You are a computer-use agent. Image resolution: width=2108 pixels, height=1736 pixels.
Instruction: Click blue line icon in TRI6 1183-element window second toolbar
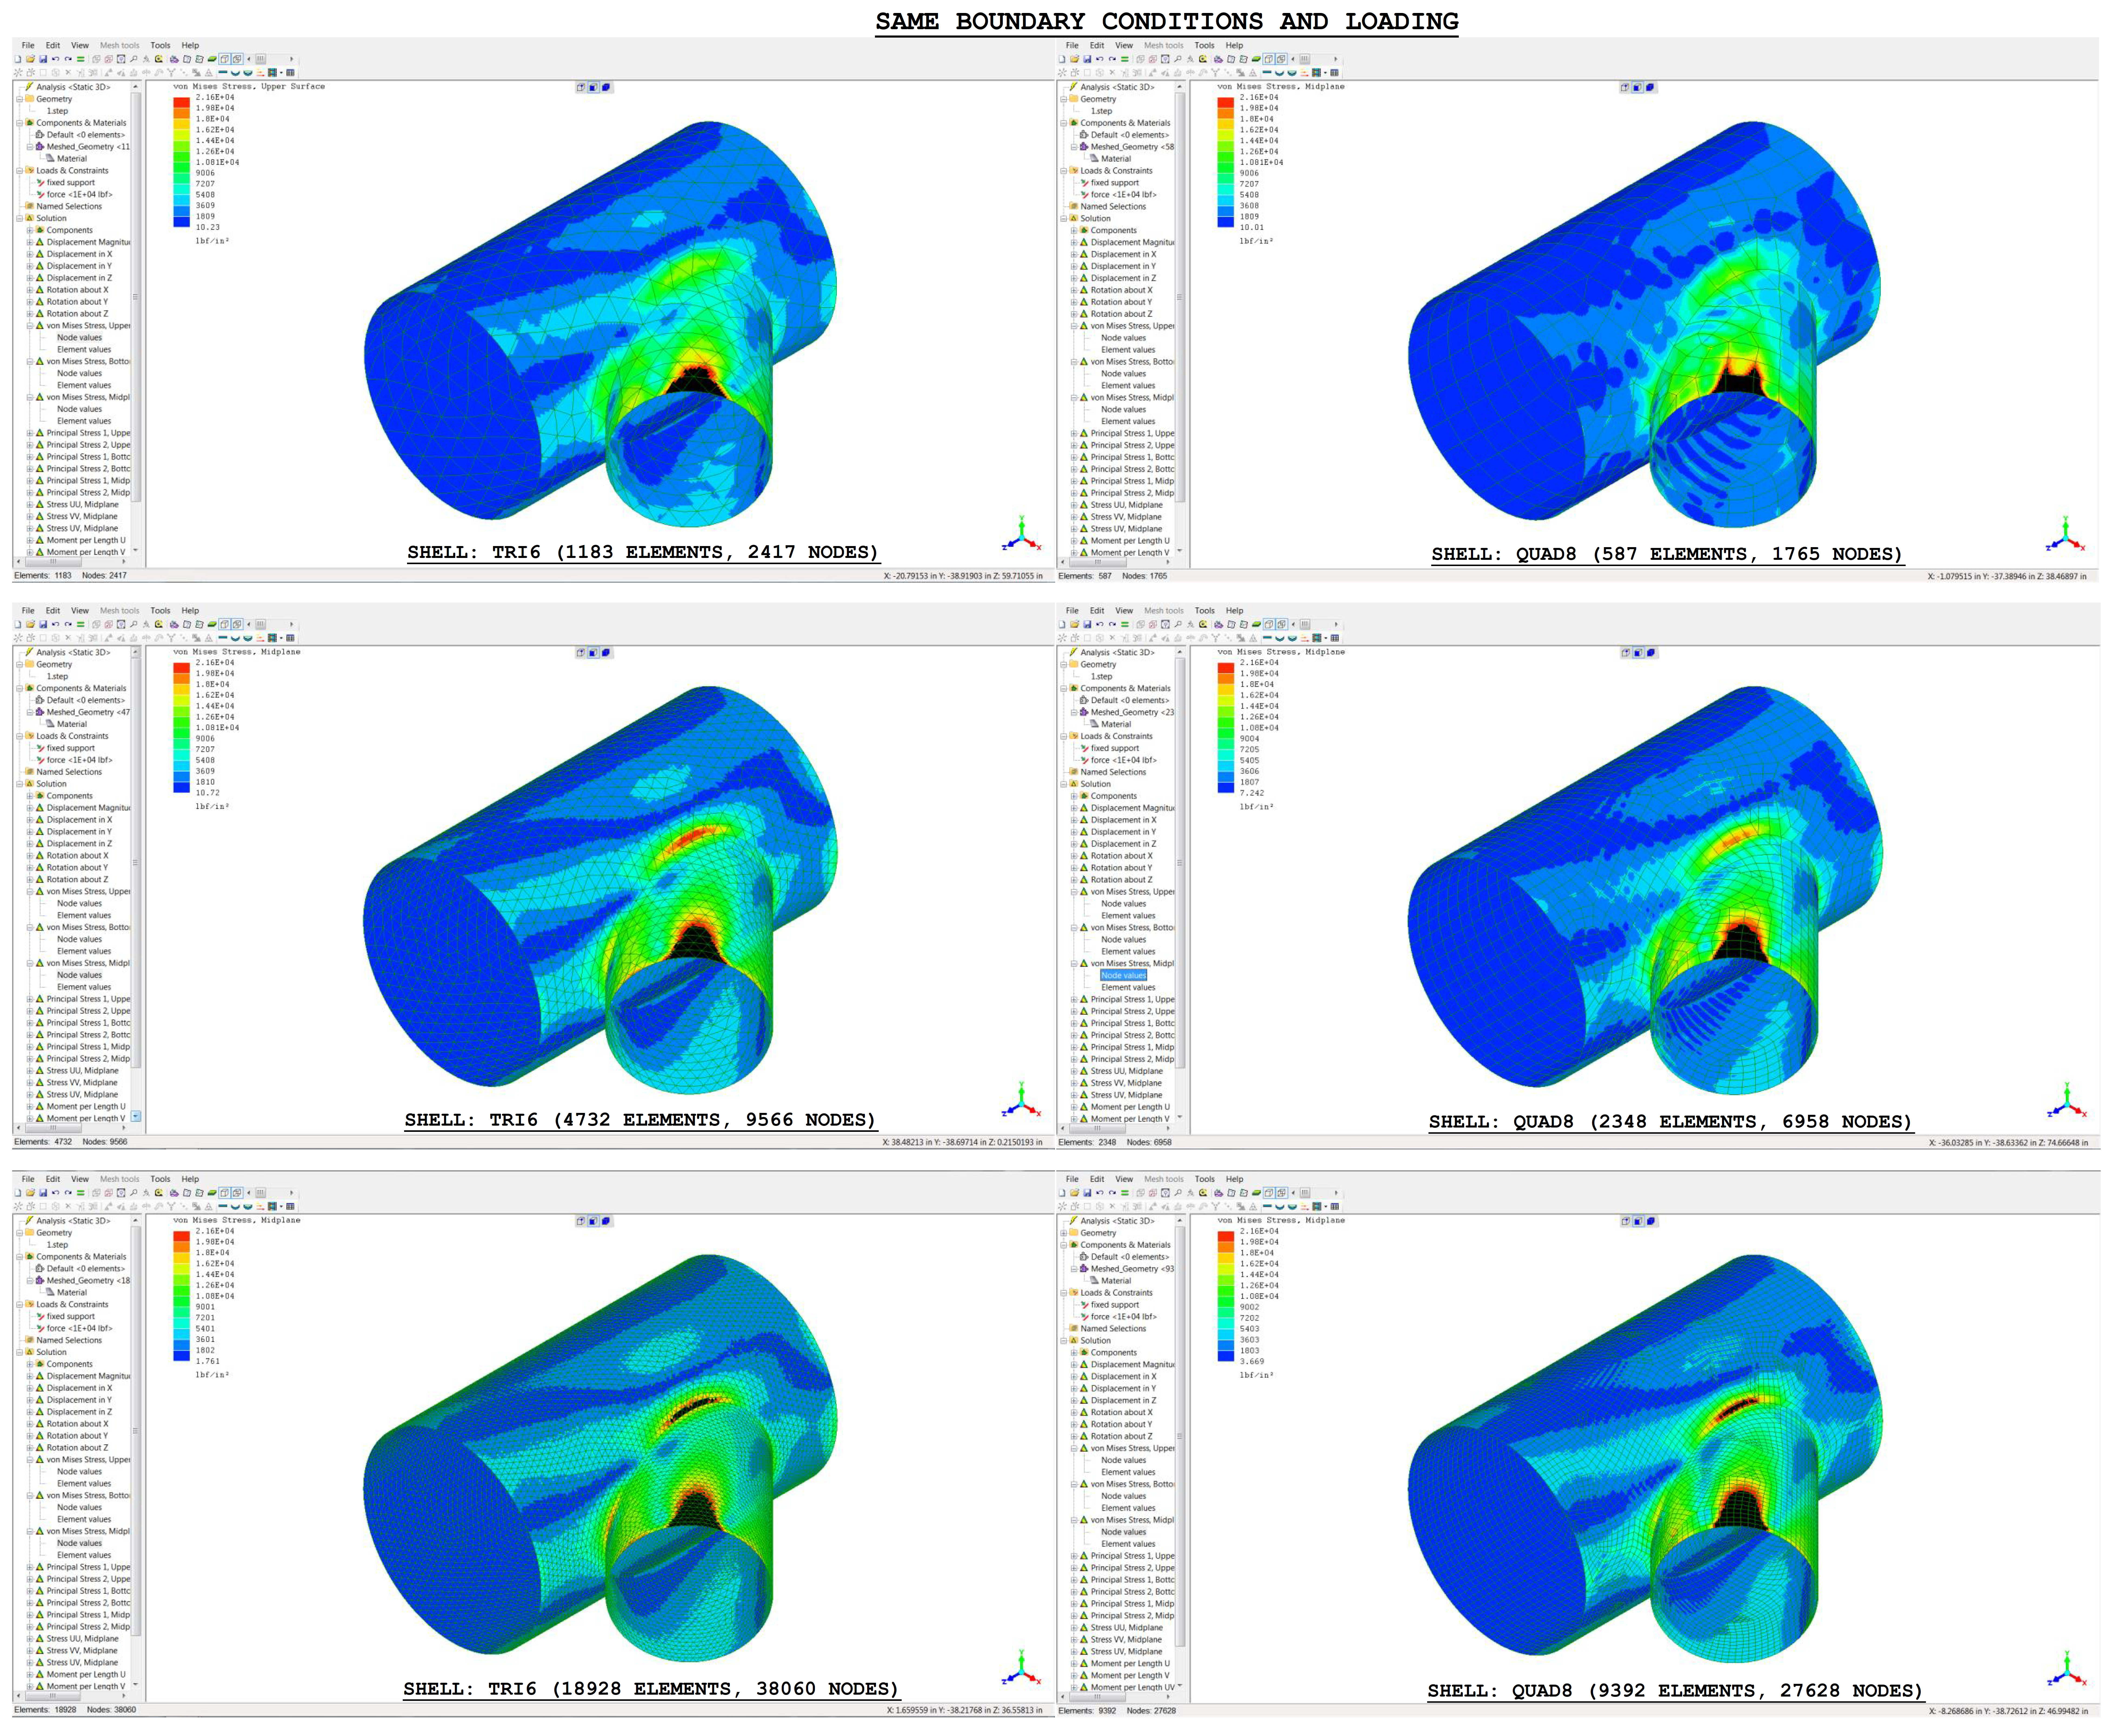click(223, 72)
